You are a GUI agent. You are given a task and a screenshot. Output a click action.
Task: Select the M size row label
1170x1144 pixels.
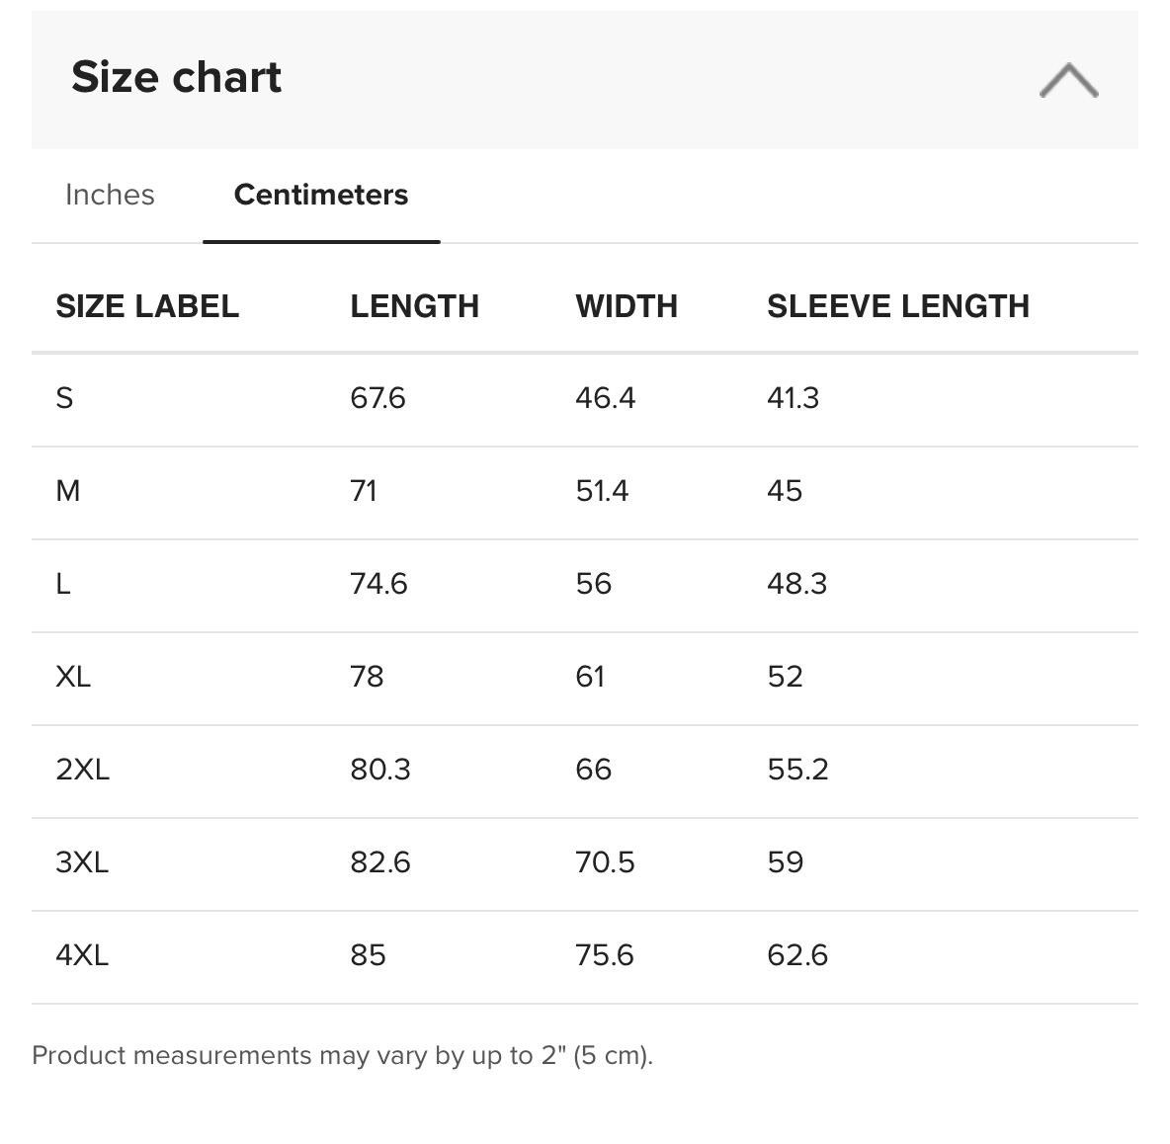(67, 491)
